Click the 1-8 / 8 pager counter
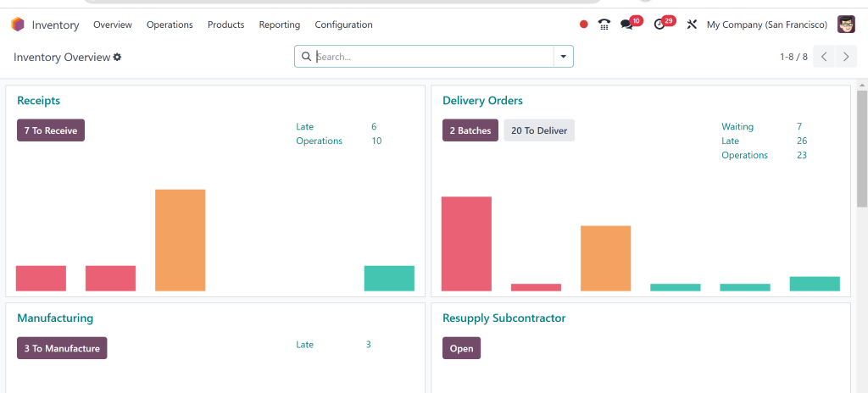868x393 pixels. 793,57
